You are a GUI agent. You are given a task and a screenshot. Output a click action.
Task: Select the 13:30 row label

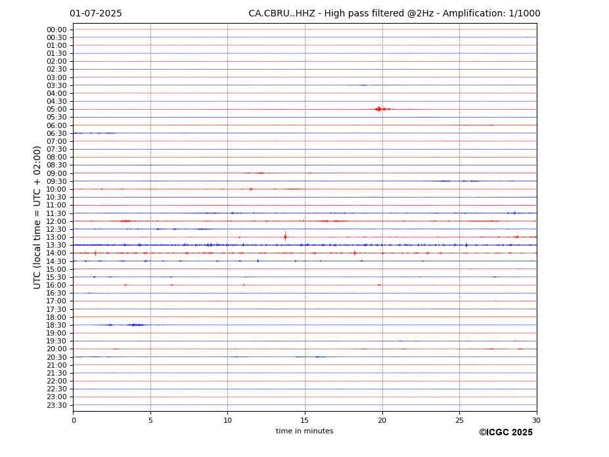[56, 245]
